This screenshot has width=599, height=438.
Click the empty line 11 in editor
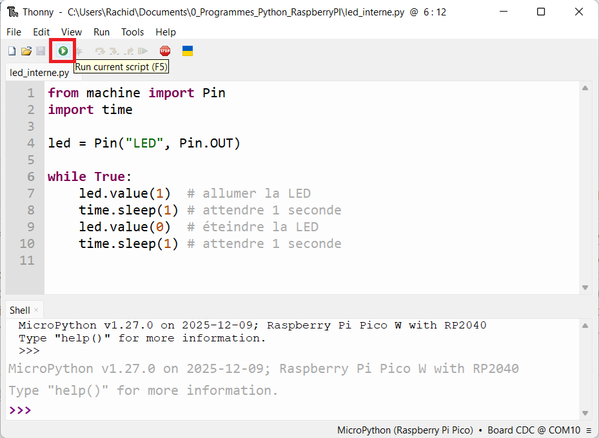tap(258, 260)
